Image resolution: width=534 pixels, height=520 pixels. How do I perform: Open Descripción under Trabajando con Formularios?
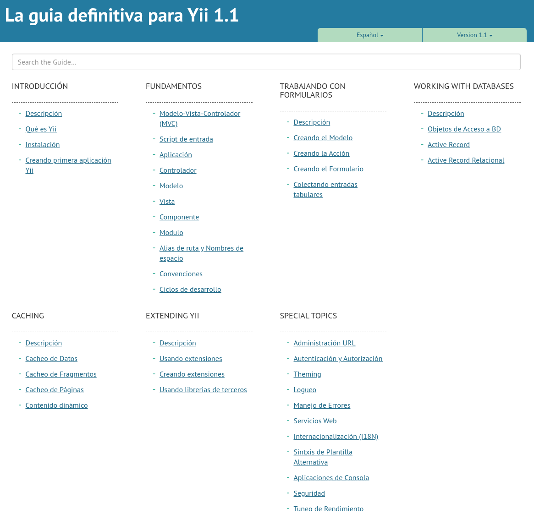312,122
